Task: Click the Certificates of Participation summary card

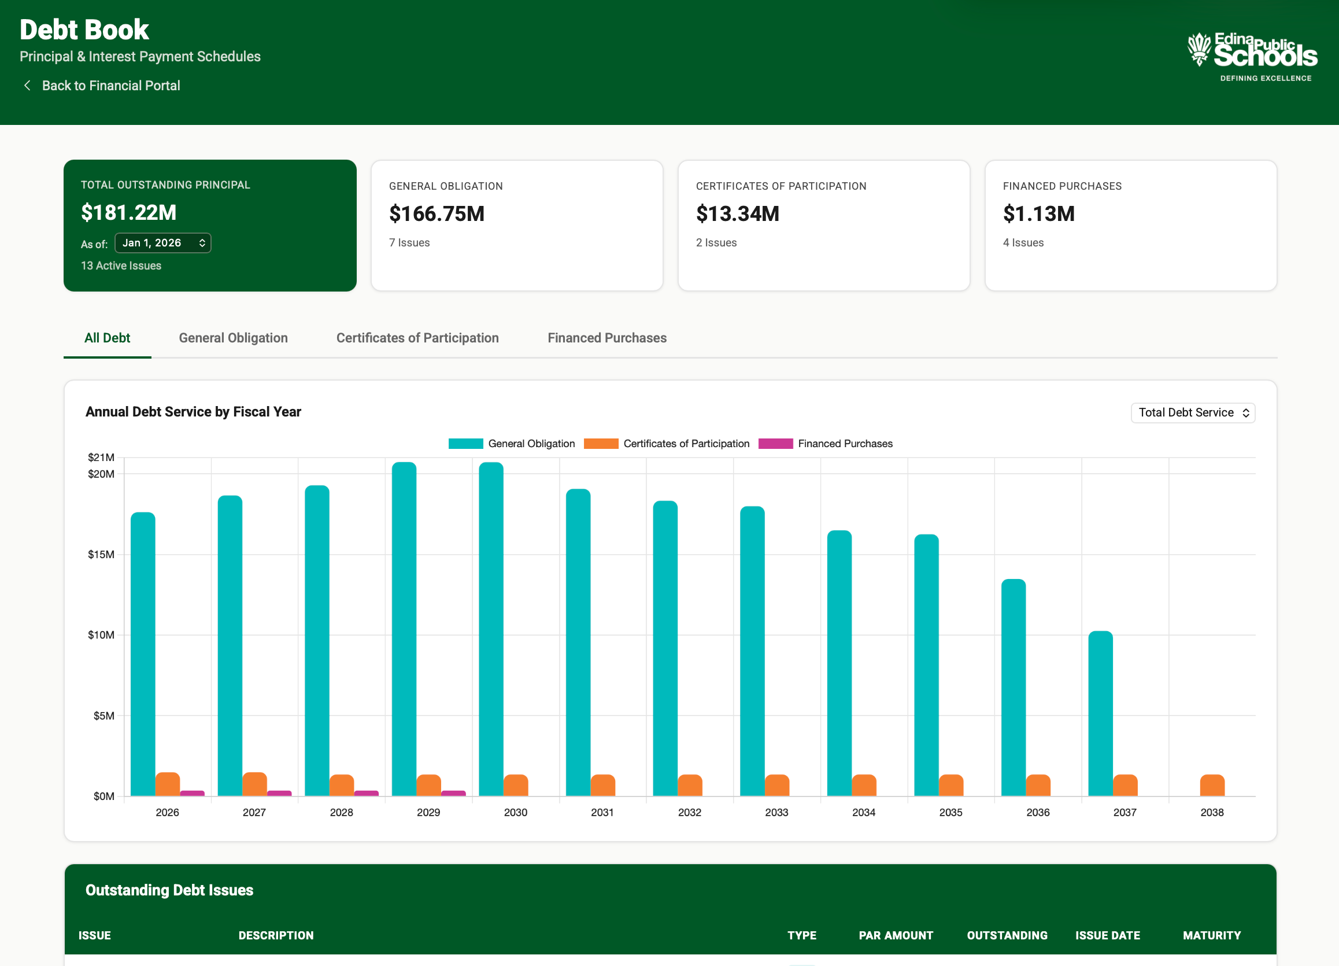Action: (824, 225)
